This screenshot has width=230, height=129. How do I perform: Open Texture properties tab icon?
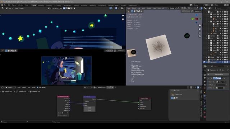point(204,117)
